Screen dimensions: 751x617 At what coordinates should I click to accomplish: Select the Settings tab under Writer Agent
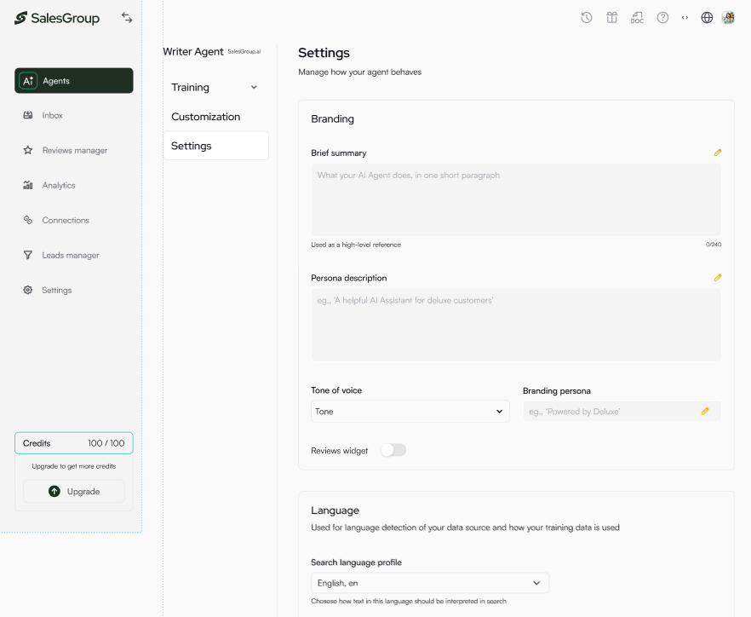click(x=192, y=145)
